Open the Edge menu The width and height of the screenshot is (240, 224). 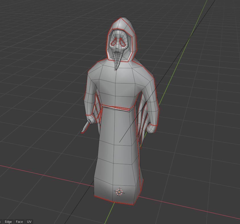(8, 222)
